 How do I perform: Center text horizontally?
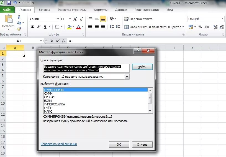[97, 27]
